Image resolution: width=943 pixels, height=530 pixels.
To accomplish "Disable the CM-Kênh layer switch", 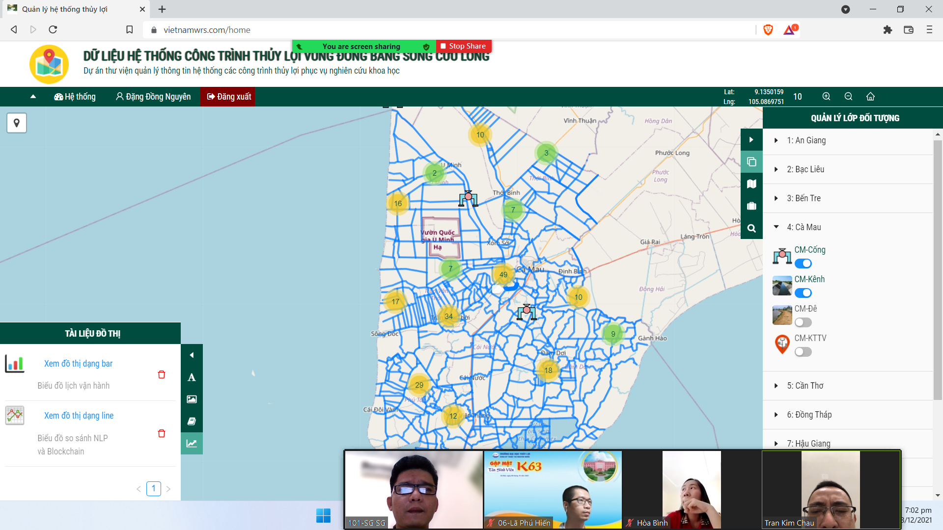I will pos(803,293).
